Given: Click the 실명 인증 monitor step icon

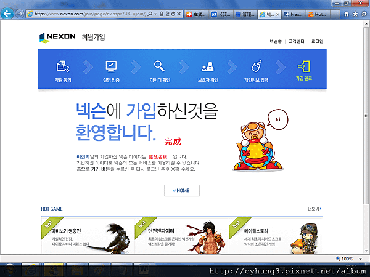Looking at the screenshot, I should coord(111,66).
